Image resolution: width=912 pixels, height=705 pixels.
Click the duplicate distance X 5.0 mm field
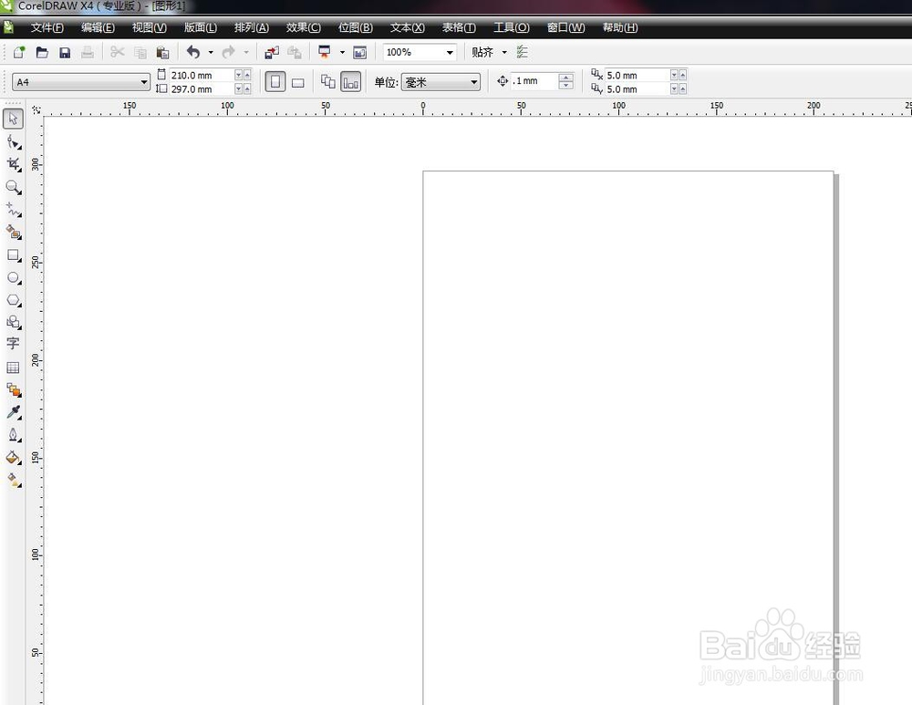click(637, 75)
